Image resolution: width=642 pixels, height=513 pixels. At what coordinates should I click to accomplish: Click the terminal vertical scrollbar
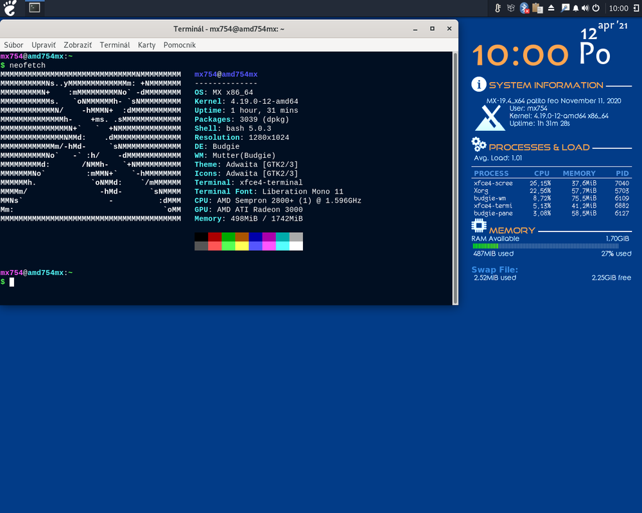(455, 178)
